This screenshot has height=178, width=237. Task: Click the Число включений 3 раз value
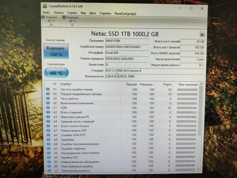click(192, 59)
